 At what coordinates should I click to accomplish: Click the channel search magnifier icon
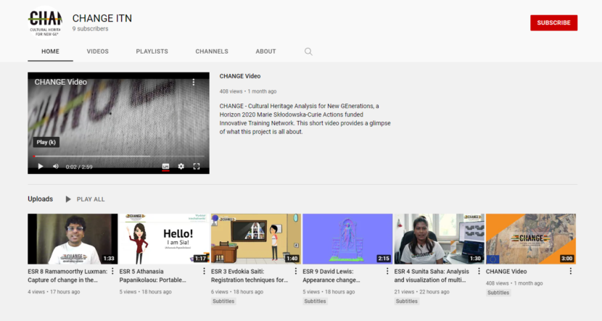[x=308, y=51]
